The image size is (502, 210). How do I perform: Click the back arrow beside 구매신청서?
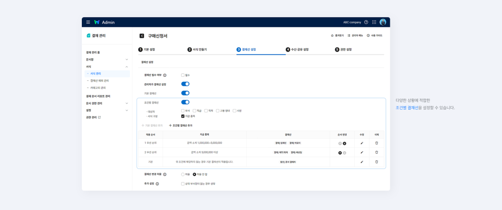pyautogui.click(x=142, y=36)
